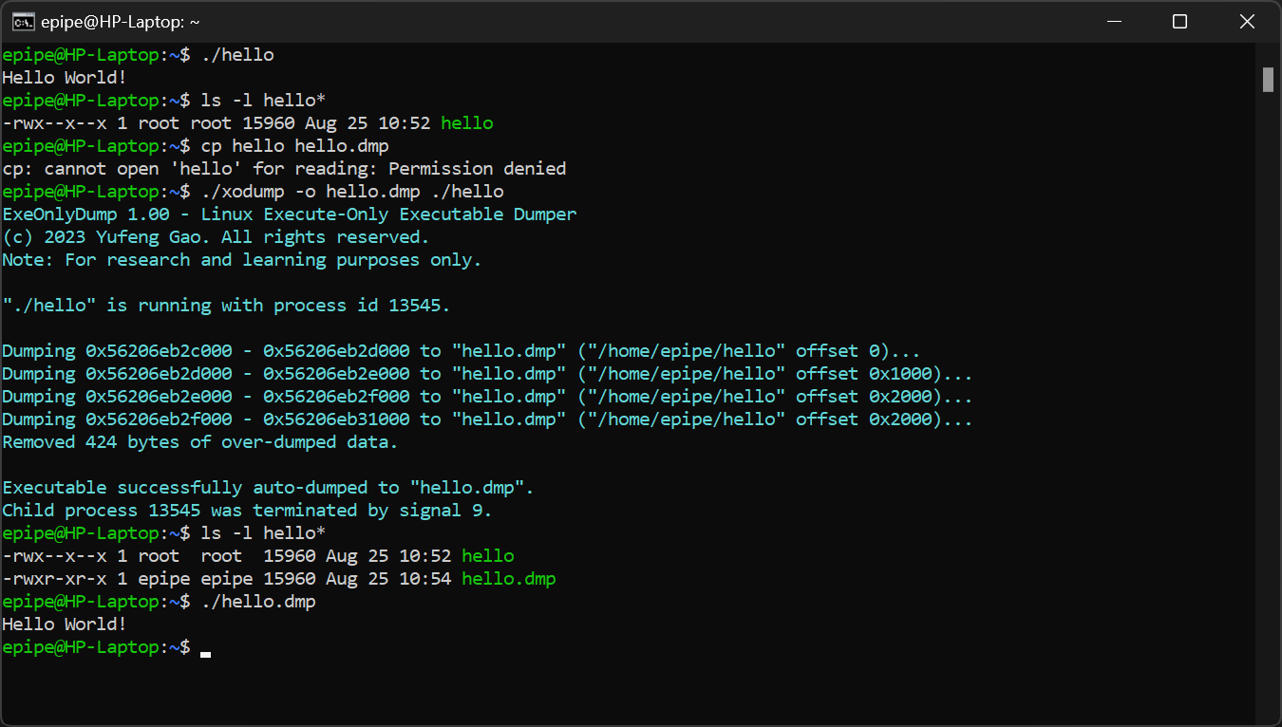Click the "./xodump -o hello.dmp ./hello" command
1282x727 pixels.
point(352,192)
